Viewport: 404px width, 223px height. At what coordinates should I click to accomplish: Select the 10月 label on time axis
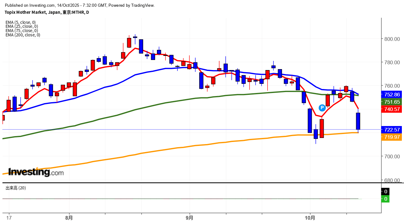click(x=310, y=218)
